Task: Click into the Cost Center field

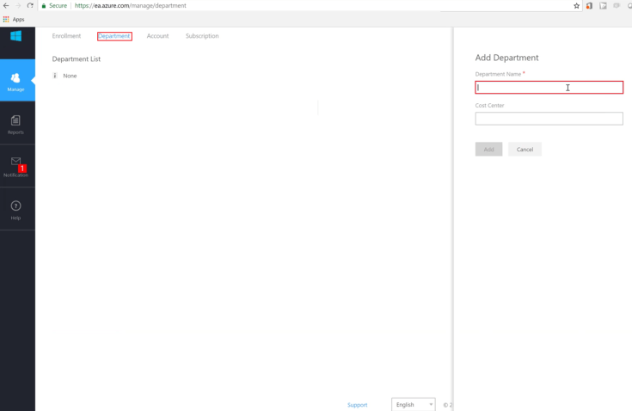Action: click(549, 119)
